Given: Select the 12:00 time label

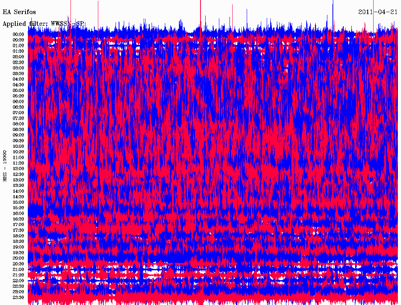Looking at the screenshot, I should (x=18, y=169).
